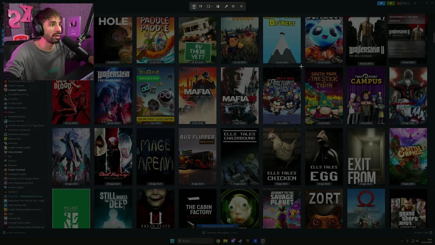Click the taskbar Buscar search box

(195, 241)
